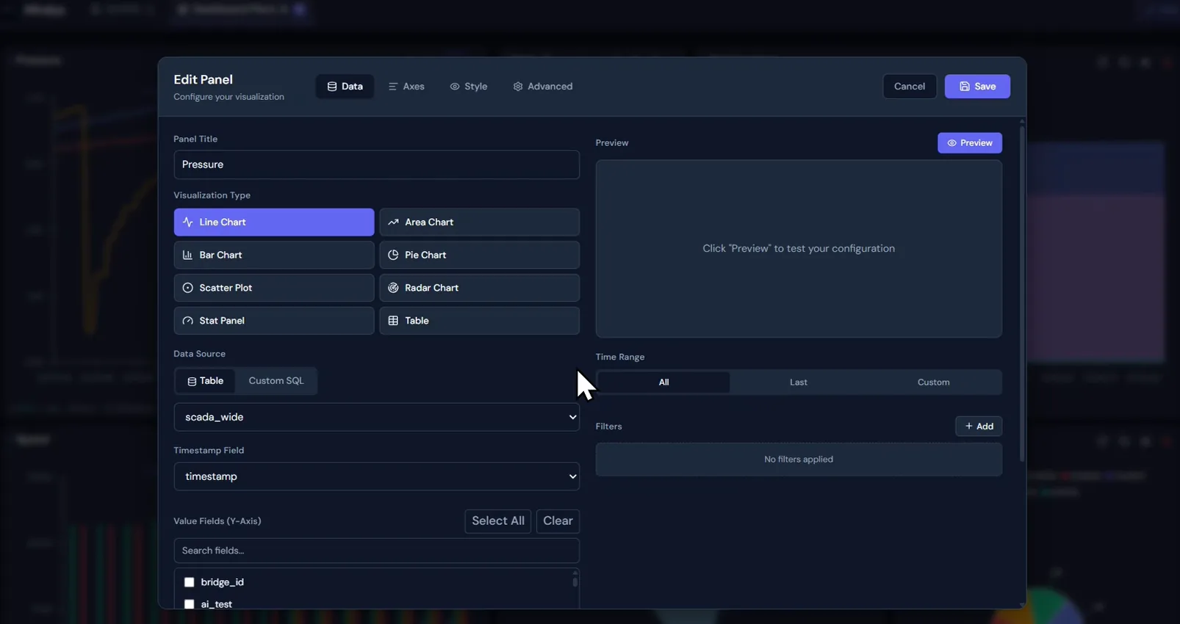
Task: Switch data source to Custom SQL
Action: tap(276, 381)
